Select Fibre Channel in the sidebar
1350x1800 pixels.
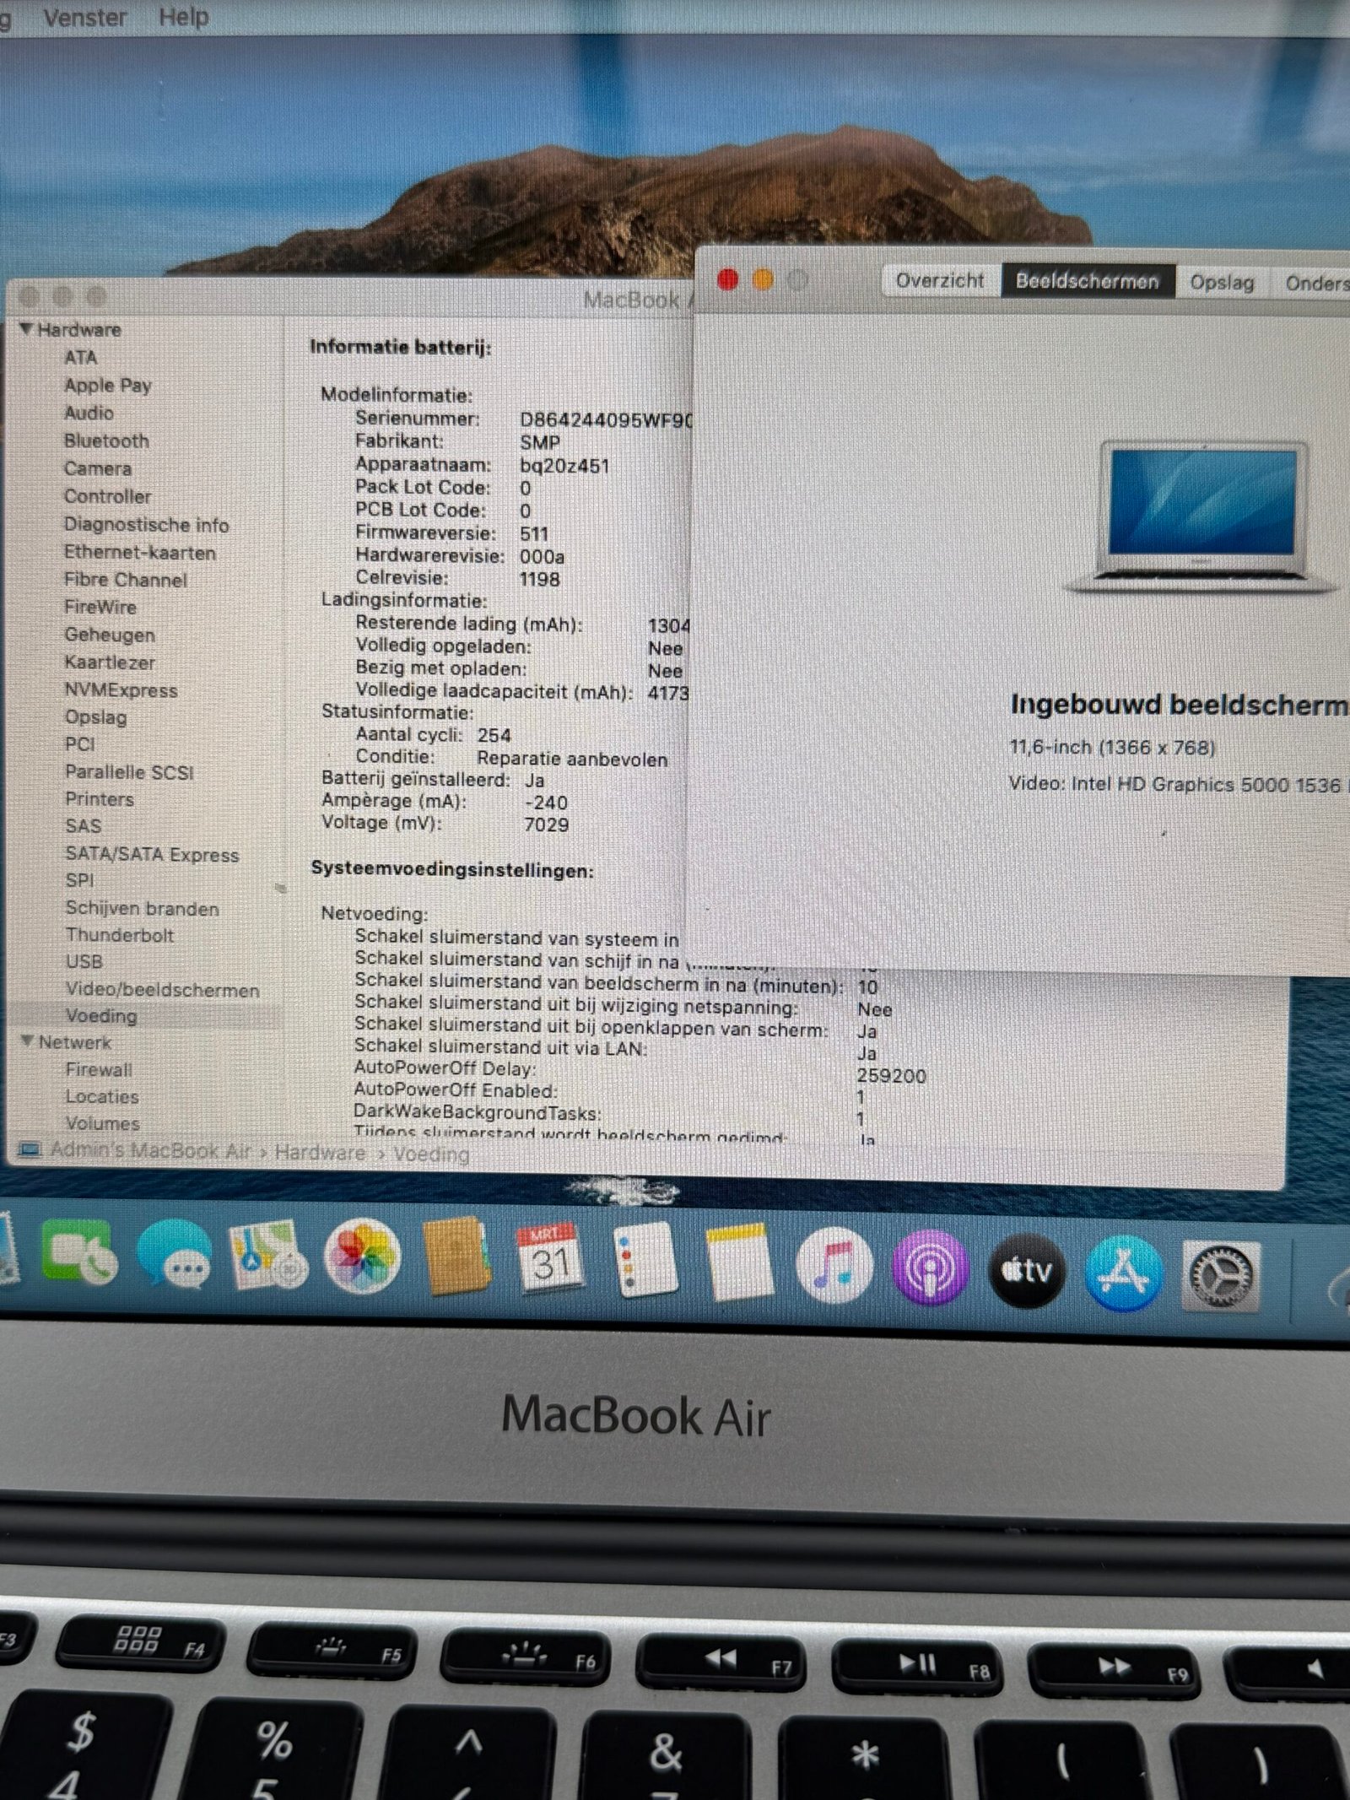126,579
